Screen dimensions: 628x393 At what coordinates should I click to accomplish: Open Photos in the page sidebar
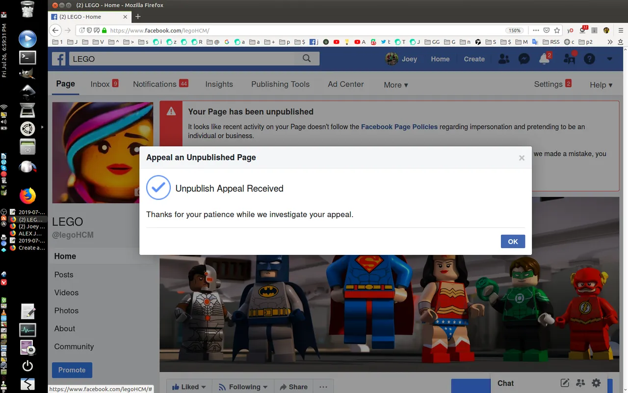(66, 310)
